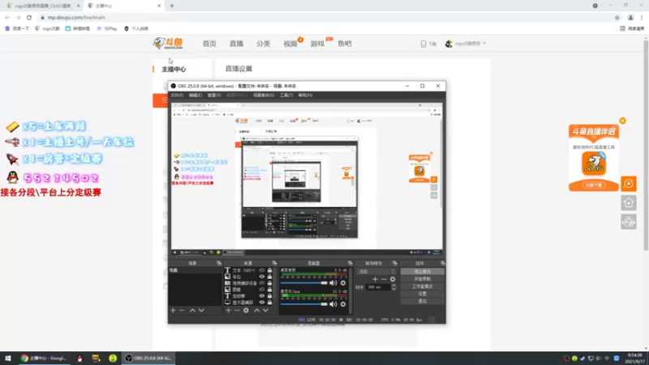
Task: Go to 分类 on Douyu navigation
Action: tap(263, 44)
